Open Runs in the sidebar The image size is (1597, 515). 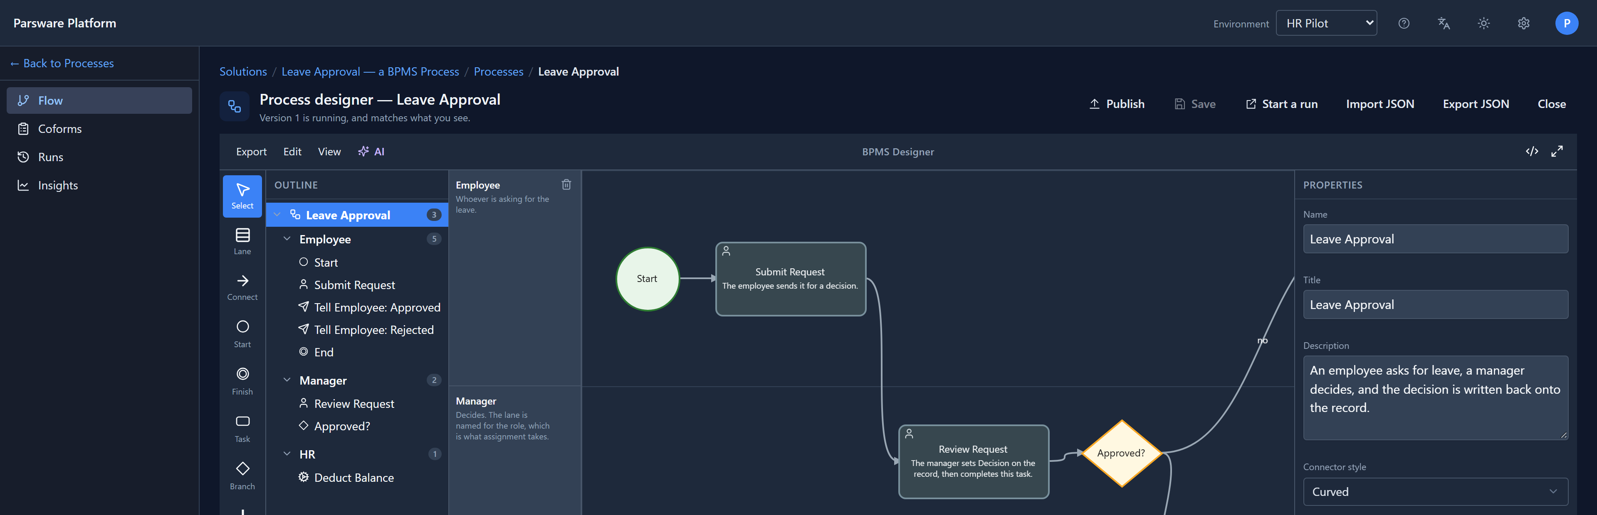(99, 157)
